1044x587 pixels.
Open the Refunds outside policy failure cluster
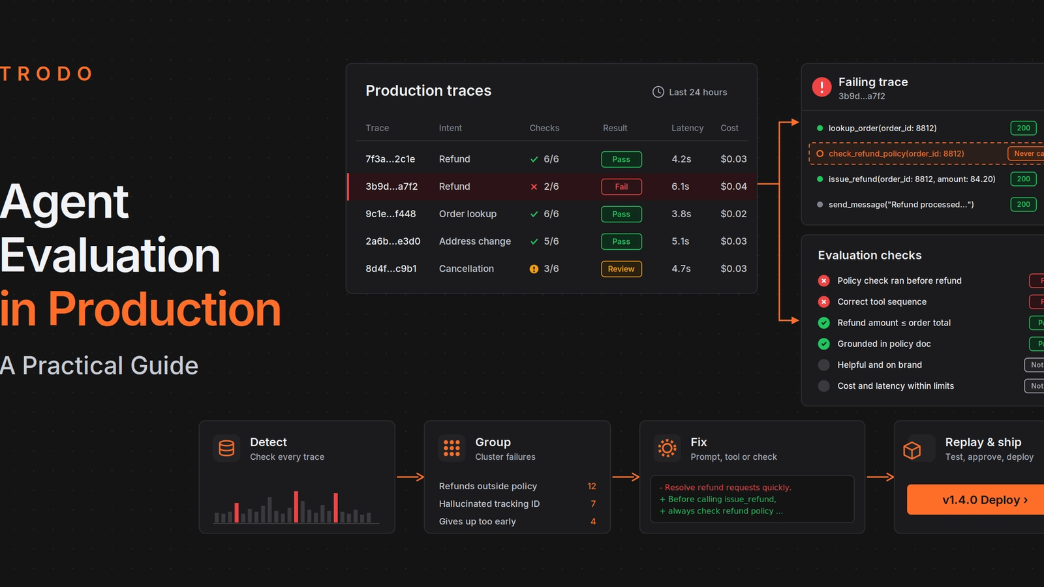(x=517, y=486)
